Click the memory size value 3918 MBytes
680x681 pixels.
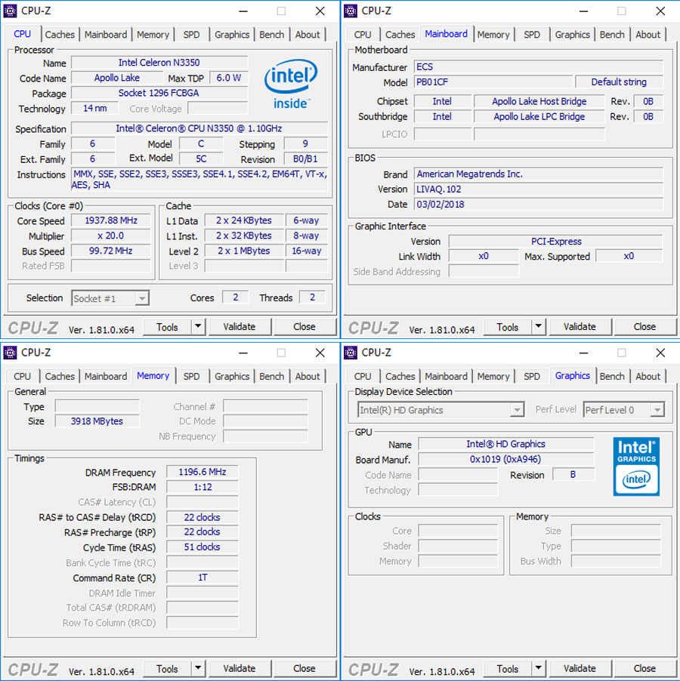pyautogui.click(x=97, y=421)
